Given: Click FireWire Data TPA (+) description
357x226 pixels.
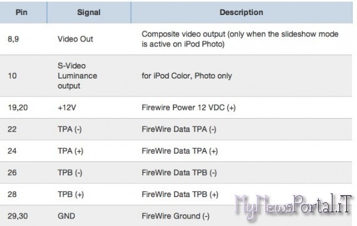Looking at the screenshot, I should (x=180, y=151).
